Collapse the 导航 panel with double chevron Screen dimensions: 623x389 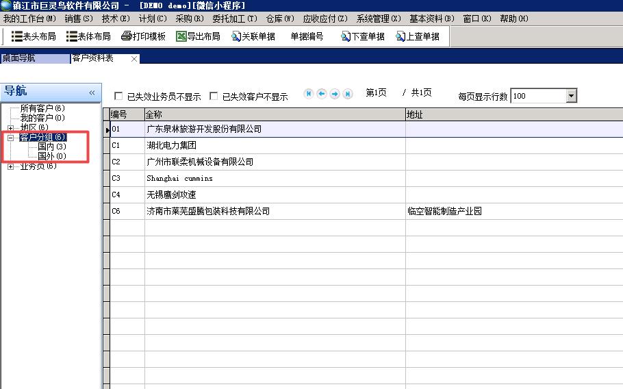[x=92, y=92]
